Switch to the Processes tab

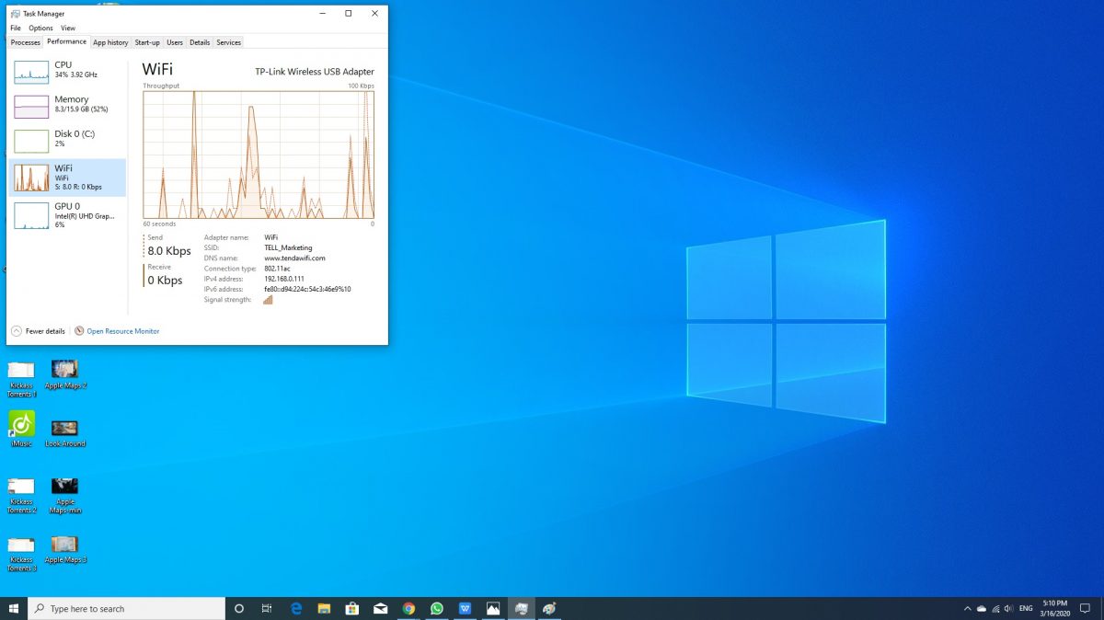pyautogui.click(x=25, y=42)
